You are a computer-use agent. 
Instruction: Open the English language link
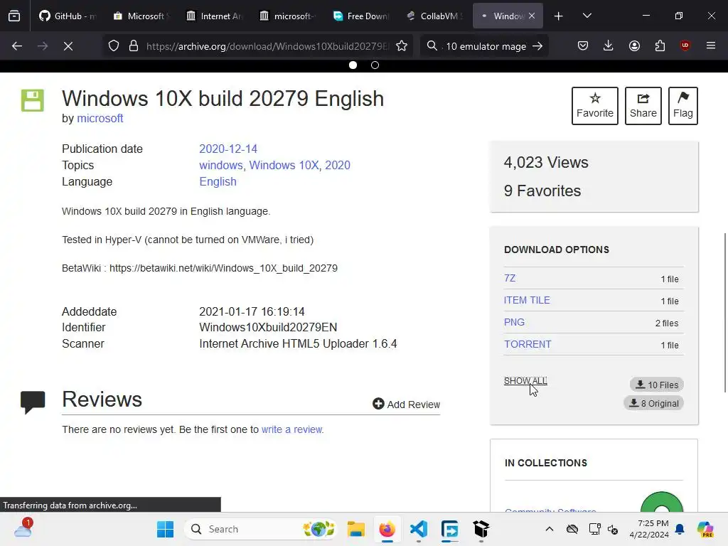(x=218, y=181)
